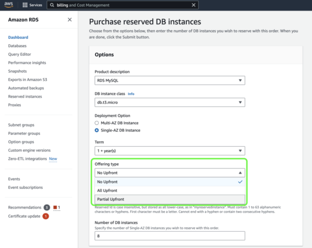The width and height of the screenshot is (312, 248).
Task: Collapse the Offering type dropdown
Action: 170,173
